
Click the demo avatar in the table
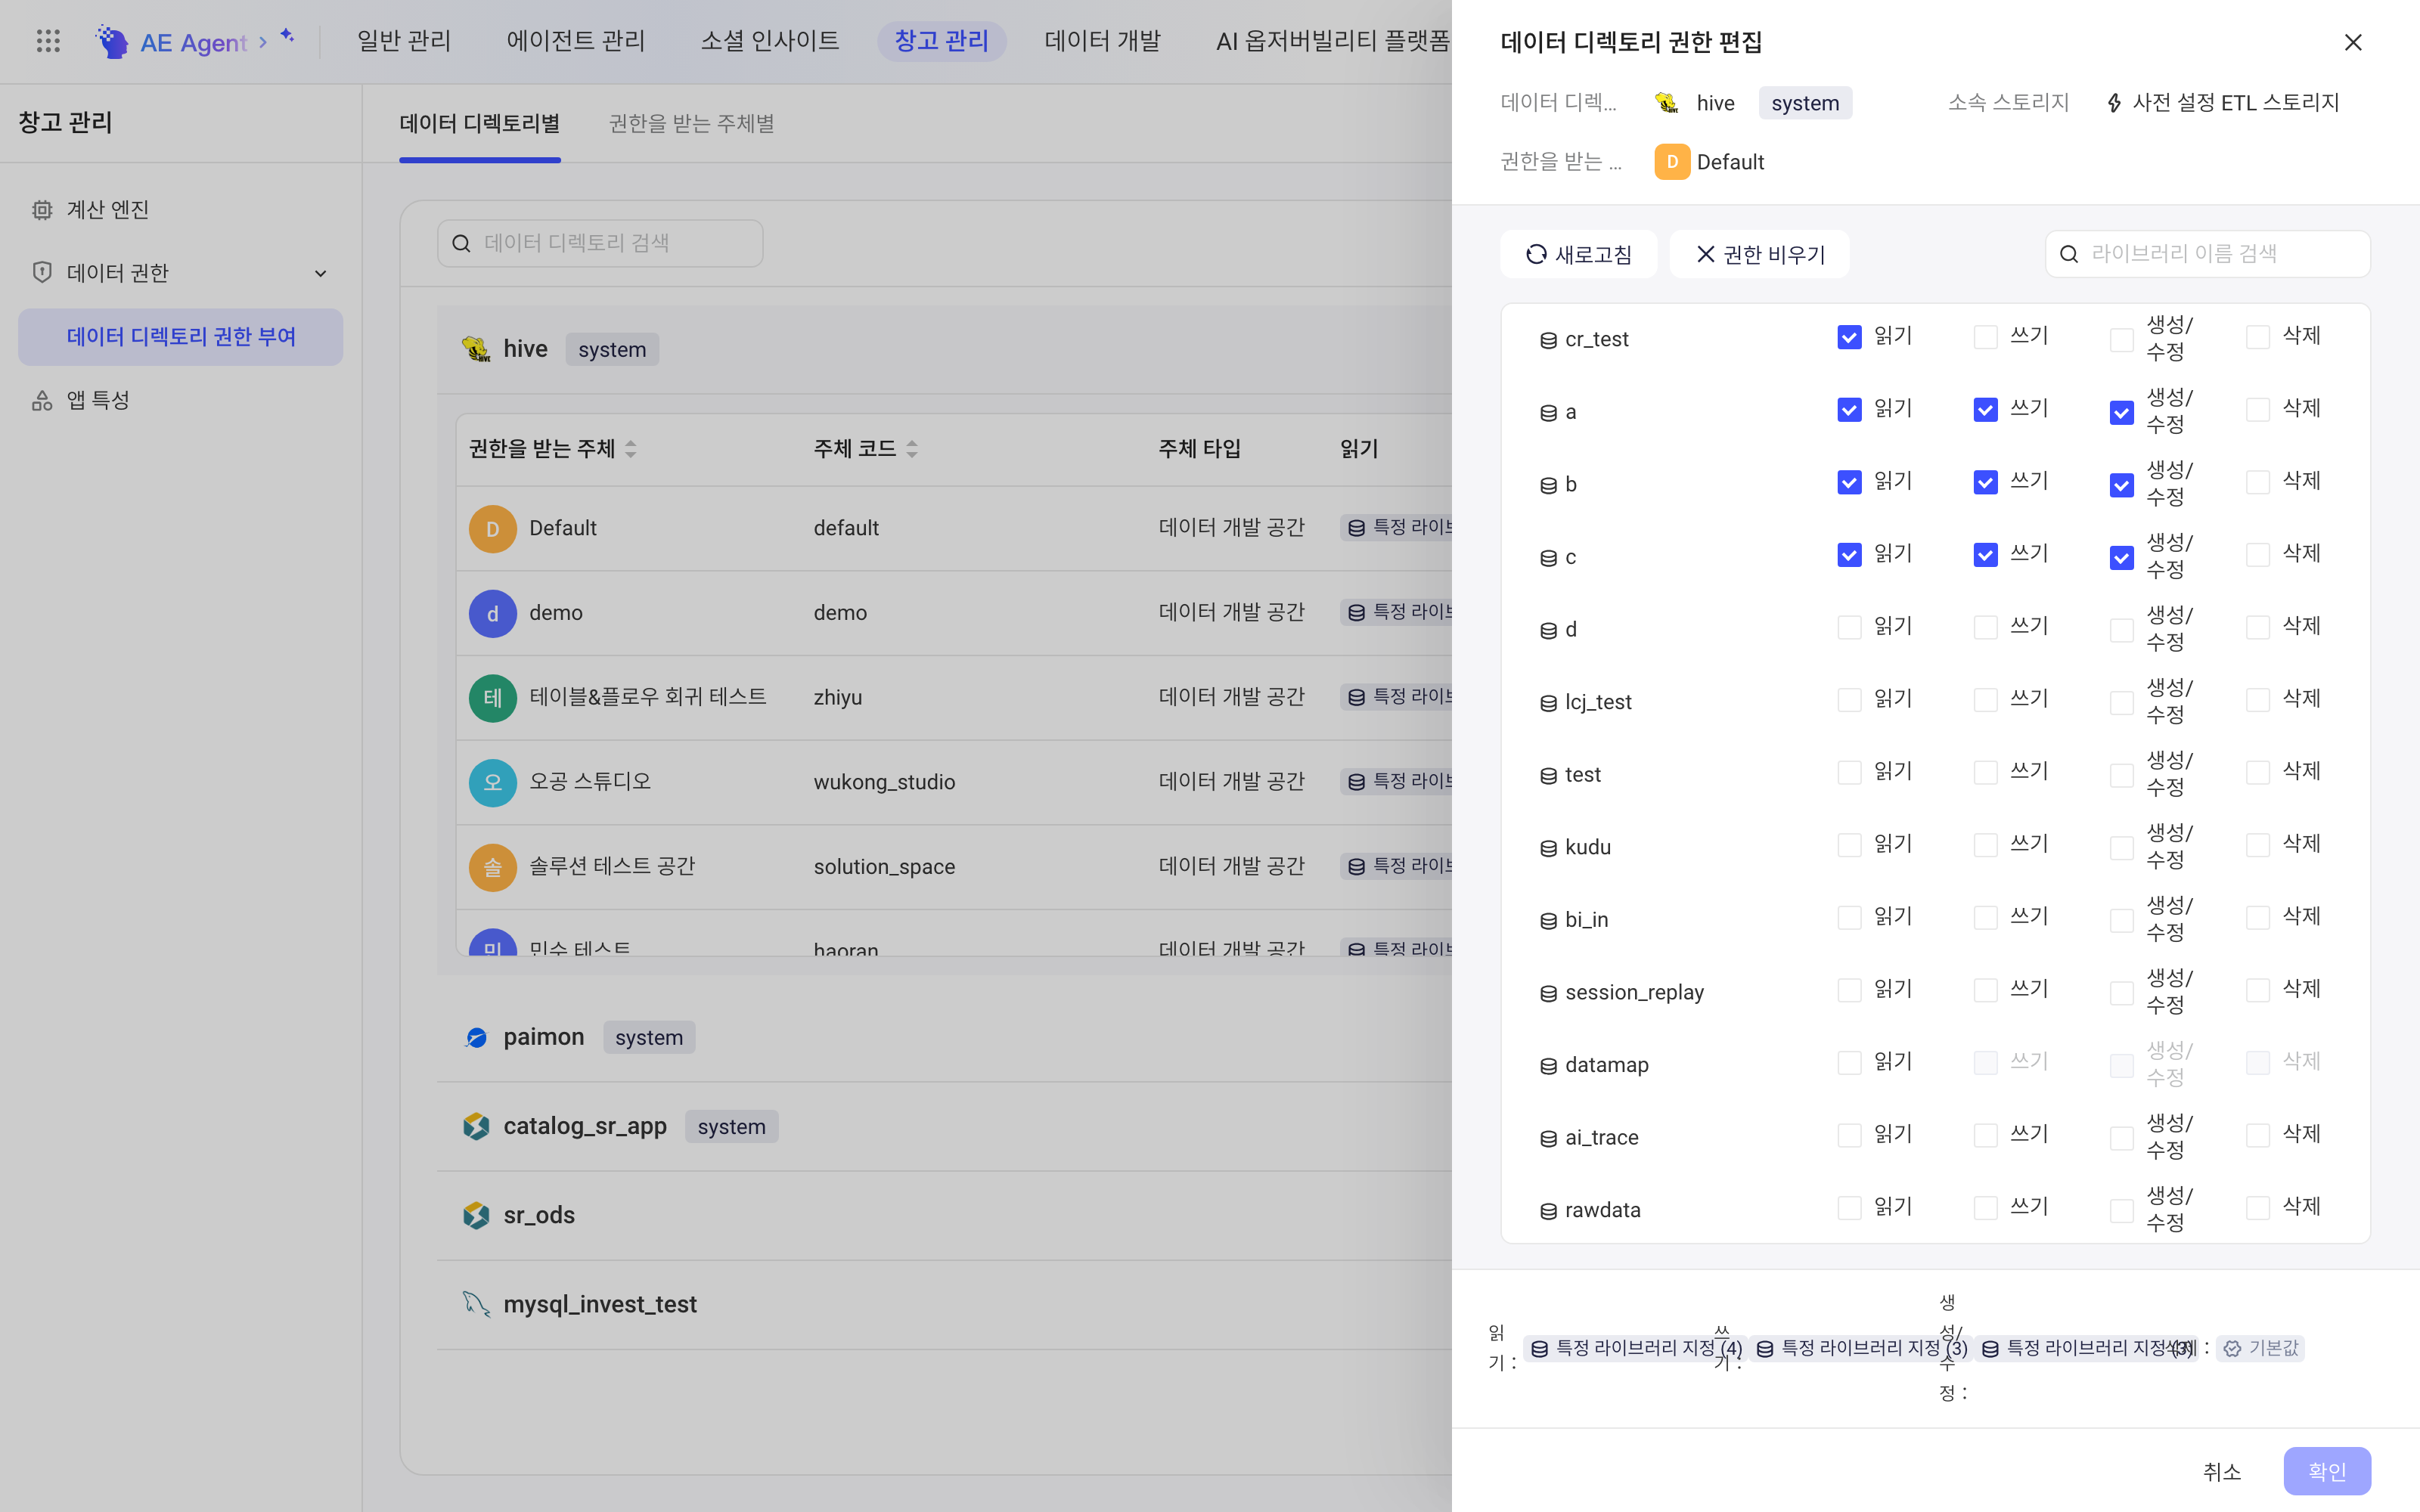tap(493, 613)
